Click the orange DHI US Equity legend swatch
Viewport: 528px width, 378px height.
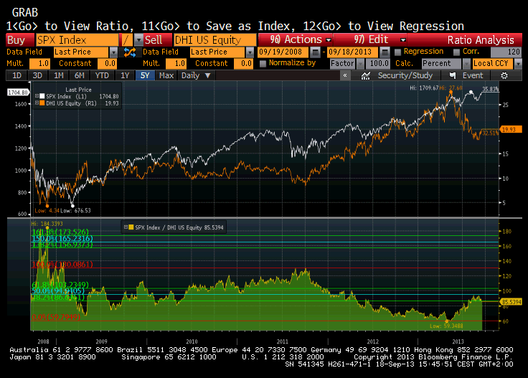click(x=42, y=103)
